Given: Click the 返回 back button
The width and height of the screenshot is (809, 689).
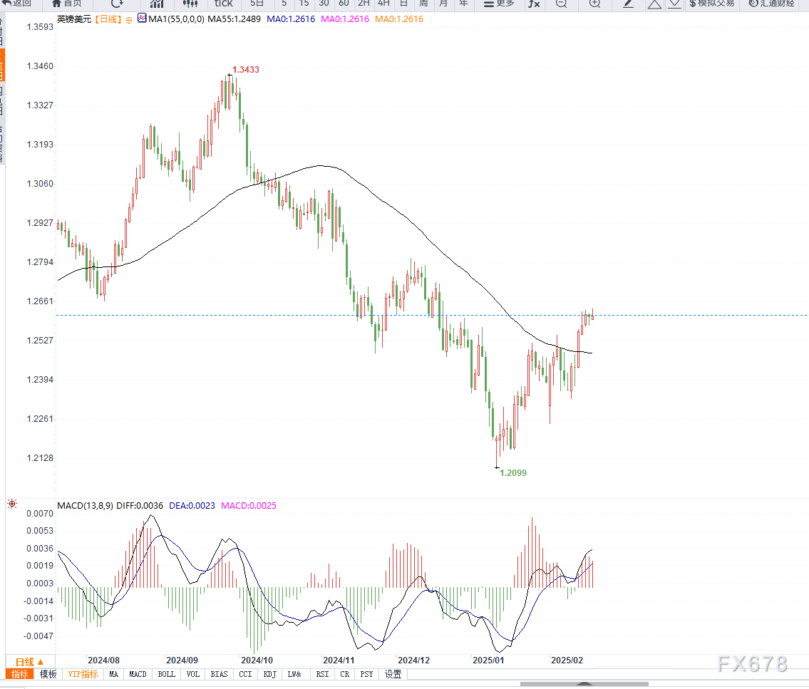Looking at the screenshot, I should [x=17, y=4].
